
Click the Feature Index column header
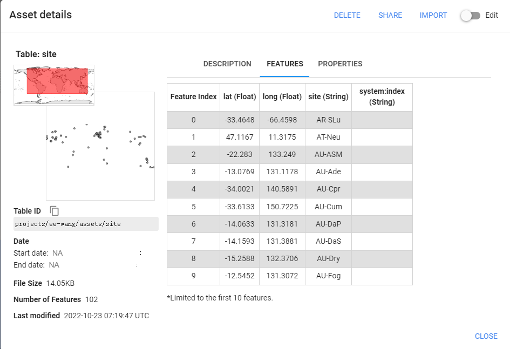193,97
